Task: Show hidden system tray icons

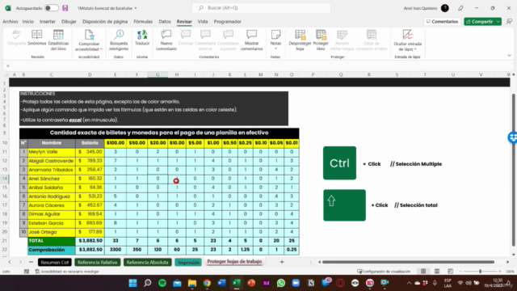Action: click(410, 283)
